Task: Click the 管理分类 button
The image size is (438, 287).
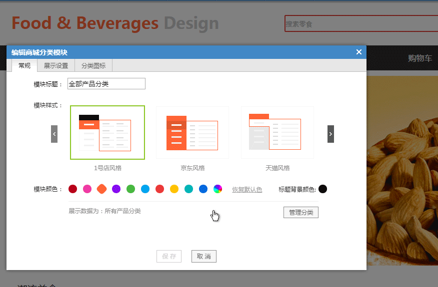Action: click(x=301, y=212)
